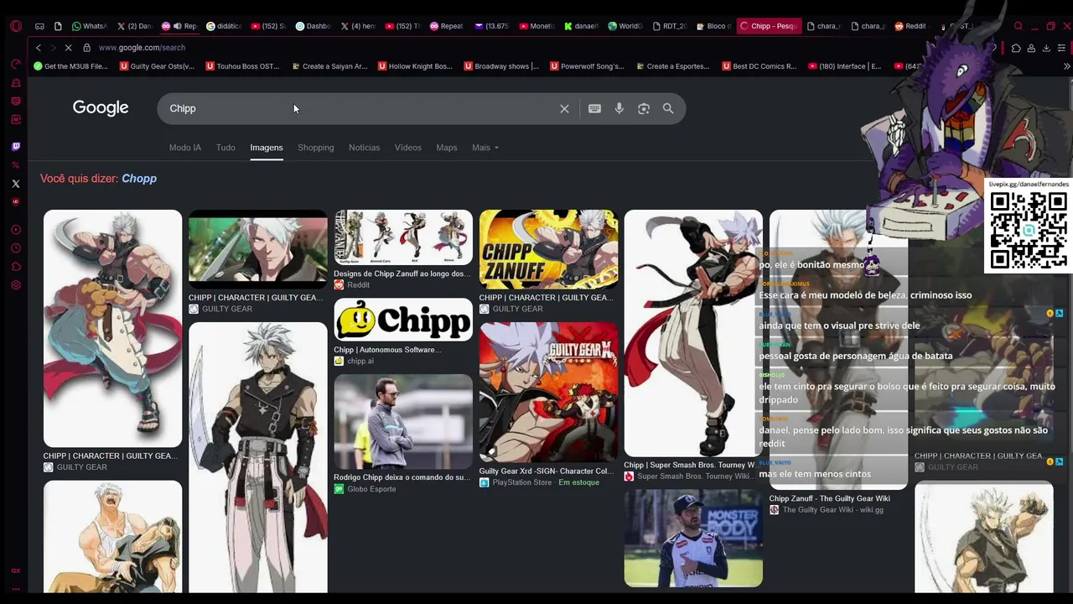The width and height of the screenshot is (1073, 604).
Task: Open the Touhou Boss OST bookmark
Action: coord(242,66)
